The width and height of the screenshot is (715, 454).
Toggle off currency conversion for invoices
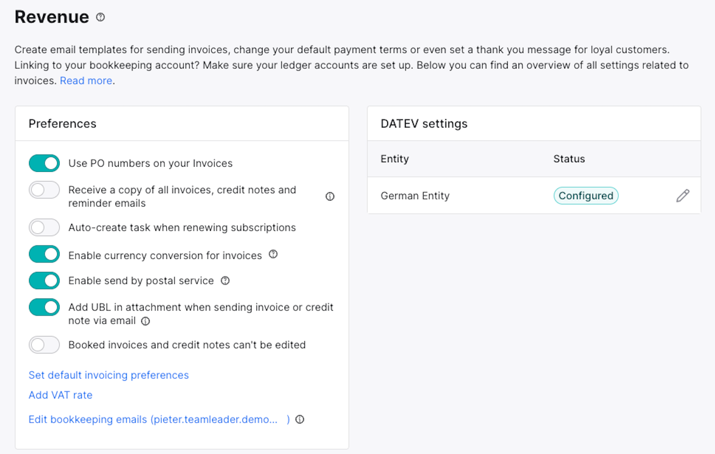tap(44, 254)
